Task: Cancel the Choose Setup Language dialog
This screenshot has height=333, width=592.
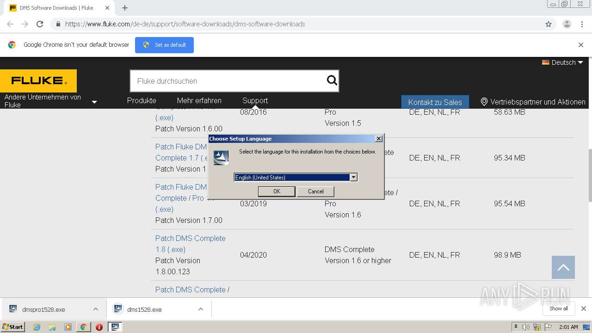Action: click(316, 191)
